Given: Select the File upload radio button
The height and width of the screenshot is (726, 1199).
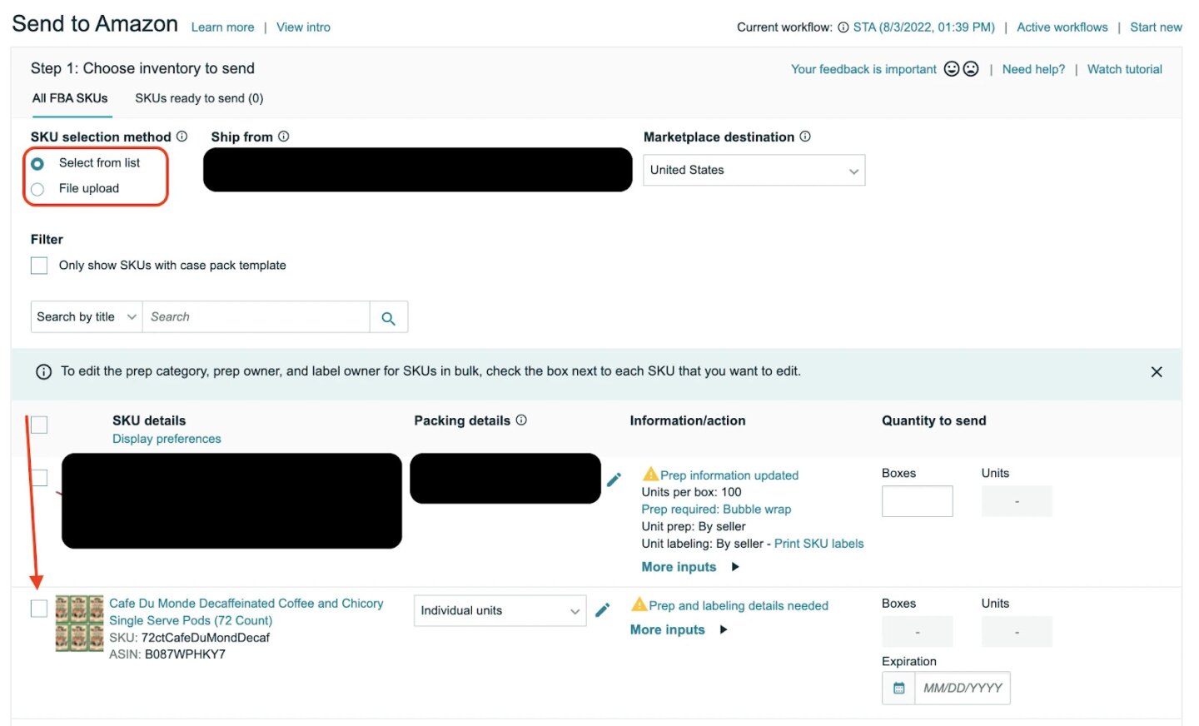Looking at the screenshot, I should point(37,189).
